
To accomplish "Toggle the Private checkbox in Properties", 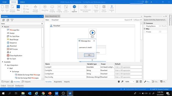I will (160, 32).
